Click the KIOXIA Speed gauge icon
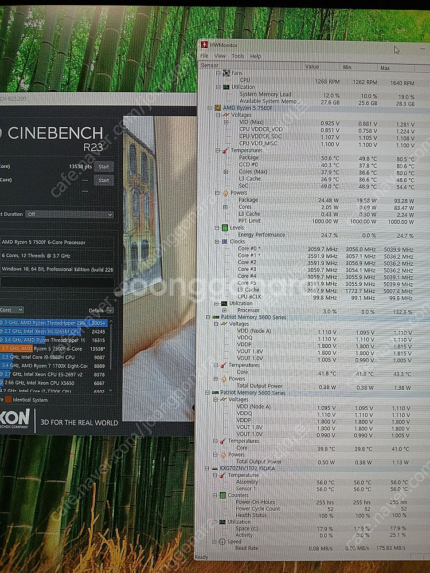Screen dimensions: 430x573 pos(221,541)
